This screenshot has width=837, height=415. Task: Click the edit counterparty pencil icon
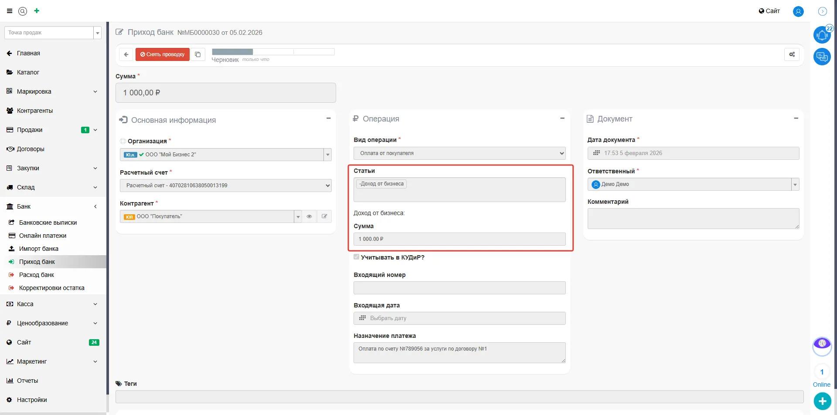click(x=324, y=216)
